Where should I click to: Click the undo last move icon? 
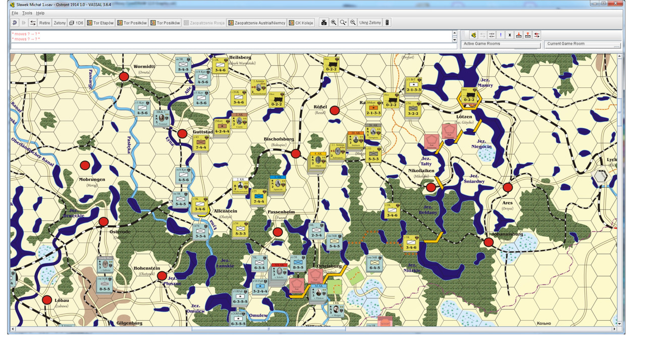tap(15, 23)
